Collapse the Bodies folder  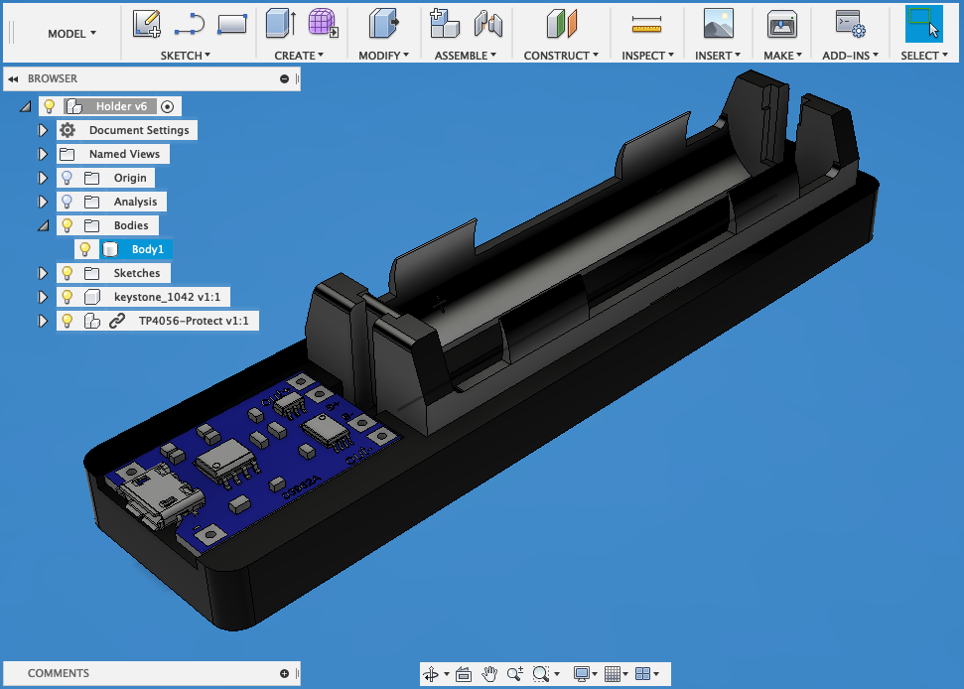43,225
